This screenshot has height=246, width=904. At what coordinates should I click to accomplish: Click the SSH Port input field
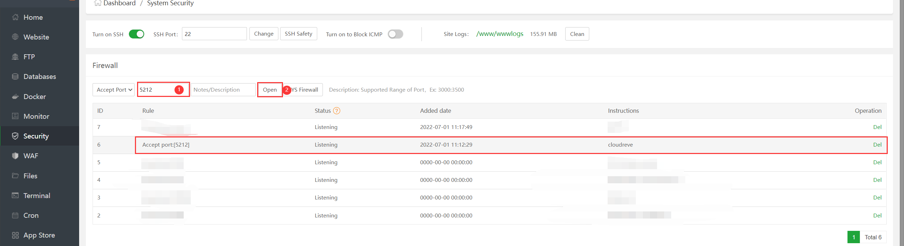click(x=214, y=34)
